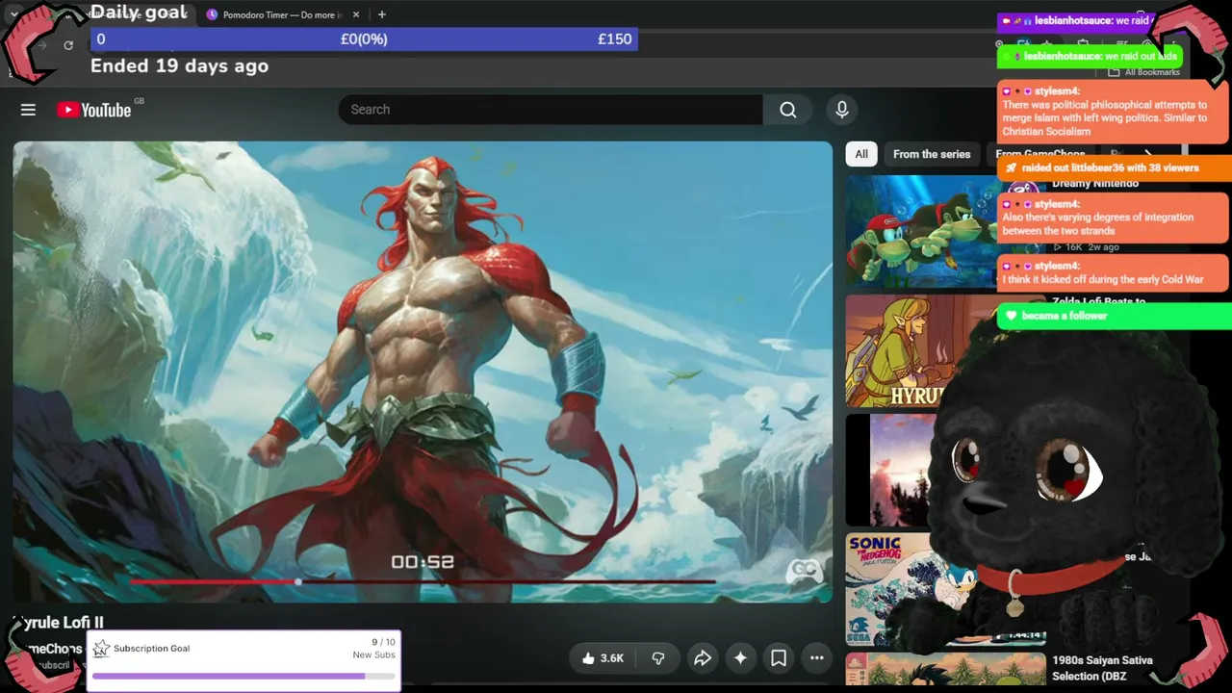Open a new browser tab

tap(382, 14)
